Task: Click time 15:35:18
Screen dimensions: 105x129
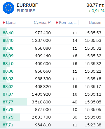Action: coord(93,79)
